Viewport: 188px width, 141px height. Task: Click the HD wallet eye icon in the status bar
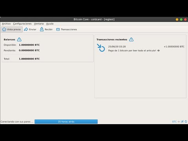179,122
